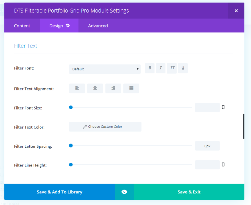Open the Filter Font dropdown
Viewport: 251px width, 205px height.
pos(105,69)
